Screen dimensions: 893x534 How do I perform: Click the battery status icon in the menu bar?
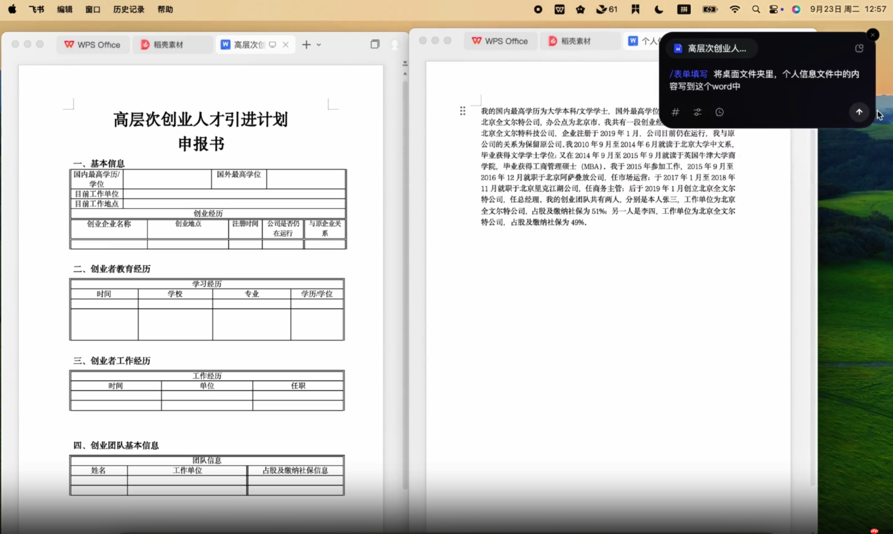click(709, 9)
